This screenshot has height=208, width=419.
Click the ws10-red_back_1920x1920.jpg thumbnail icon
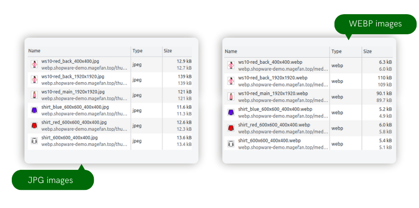click(x=34, y=80)
